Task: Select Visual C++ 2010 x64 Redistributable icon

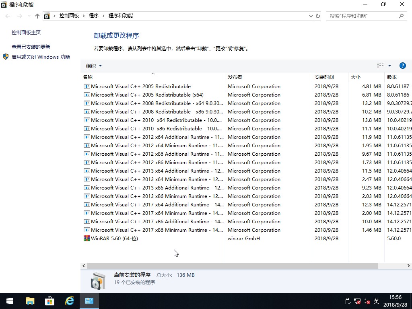Action: pos(87,120)
